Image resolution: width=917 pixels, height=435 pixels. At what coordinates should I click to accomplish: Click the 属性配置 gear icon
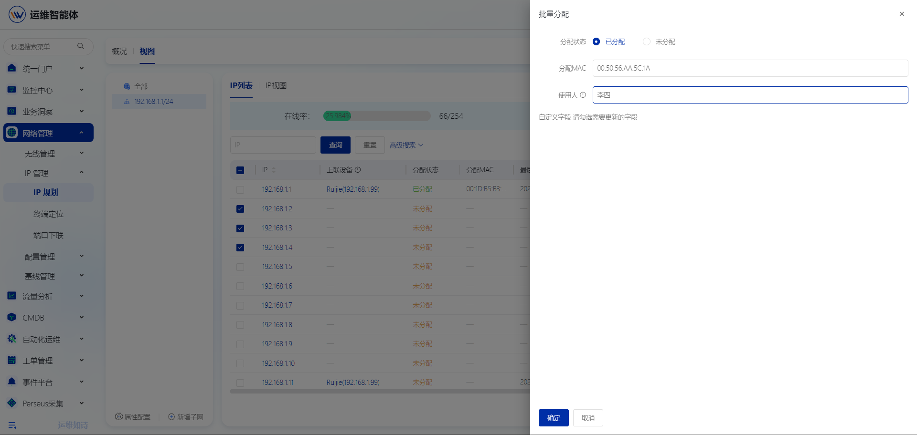tap(118, 416)
